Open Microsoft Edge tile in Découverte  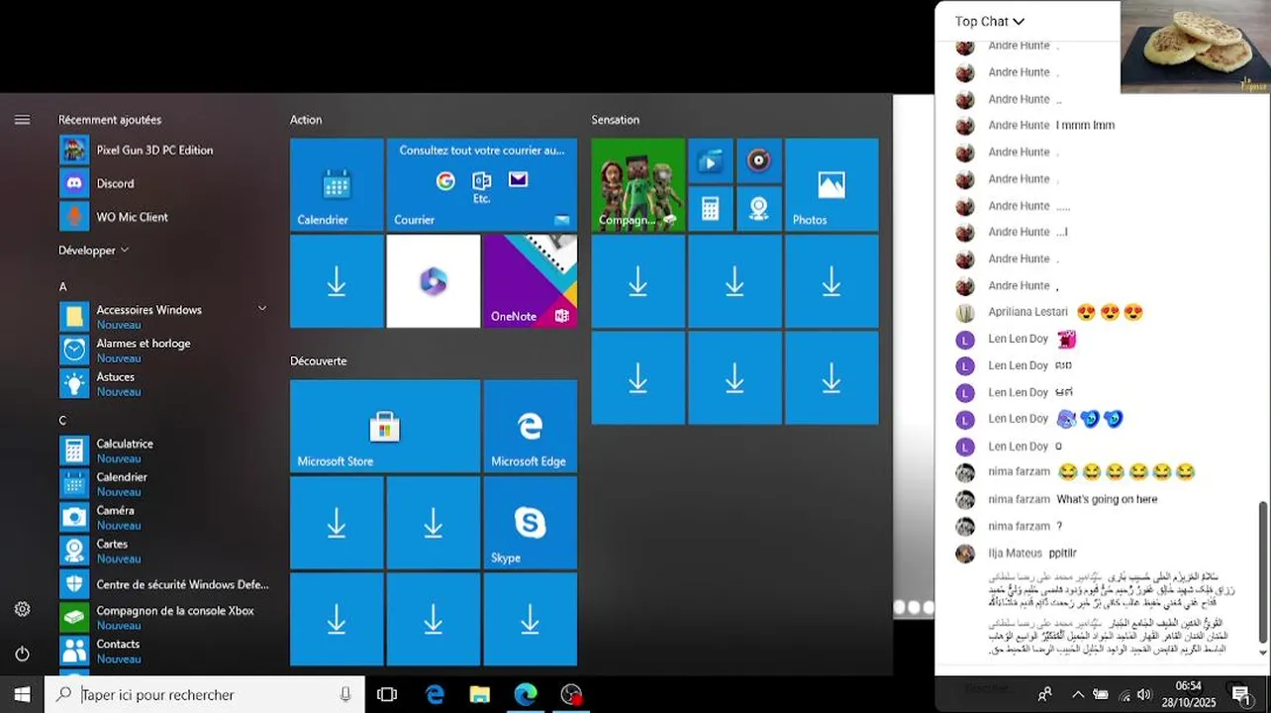(530, 426)
